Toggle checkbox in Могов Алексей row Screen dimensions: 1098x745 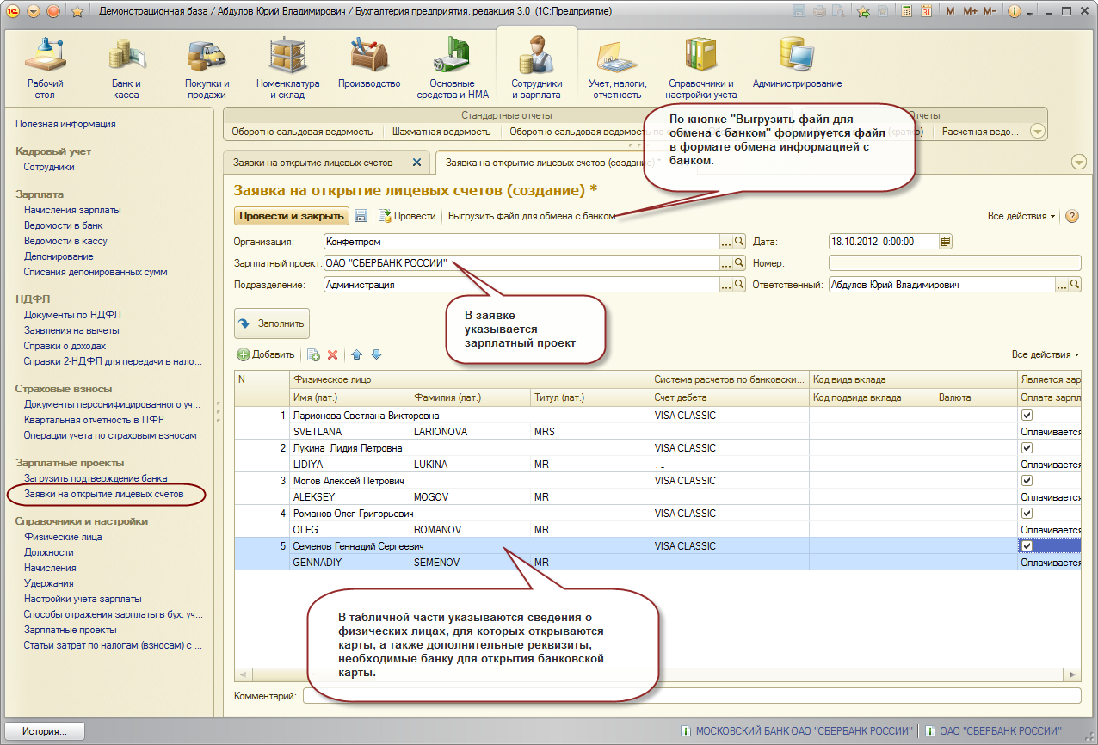pyautogui.click(x=1026, y=481)
